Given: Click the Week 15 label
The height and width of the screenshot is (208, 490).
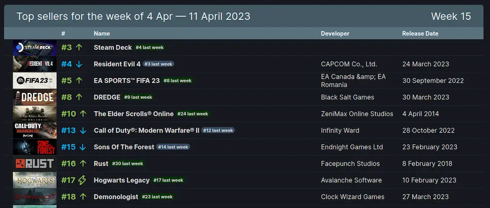Looking at the screenshot, I should pyautogui.click(x=451, y=16).
